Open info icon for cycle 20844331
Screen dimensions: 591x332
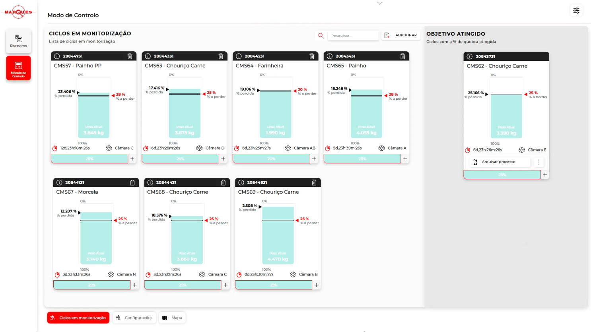(x=148, y=56)
